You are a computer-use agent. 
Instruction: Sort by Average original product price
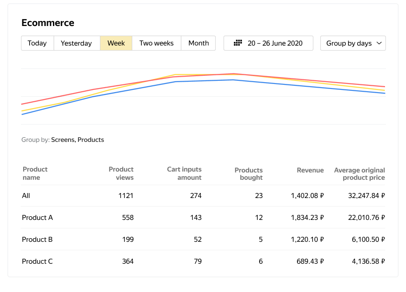tap(359, 174)
